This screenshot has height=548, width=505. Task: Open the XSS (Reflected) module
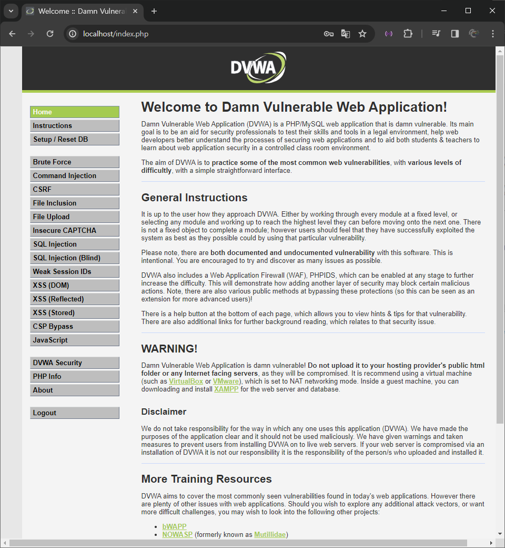coord(75,299)
